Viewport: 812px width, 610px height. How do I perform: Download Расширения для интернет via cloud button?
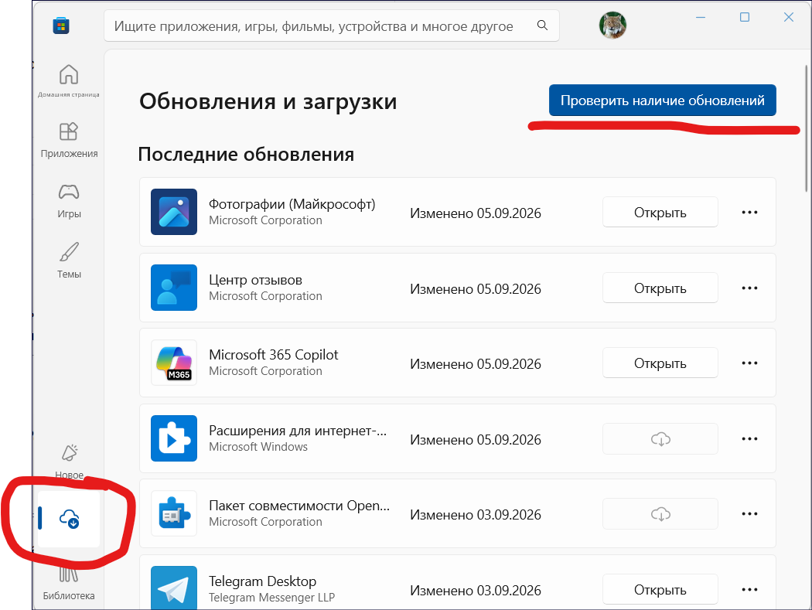pyautogui.click(x=660, y=439)
